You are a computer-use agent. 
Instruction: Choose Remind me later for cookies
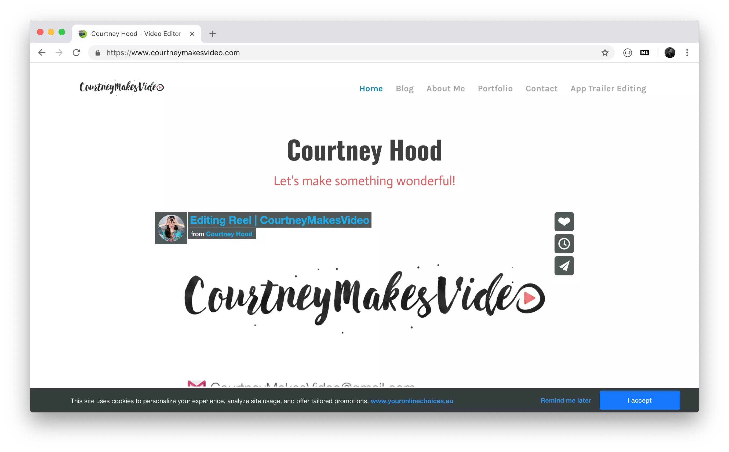coord(566,400)
